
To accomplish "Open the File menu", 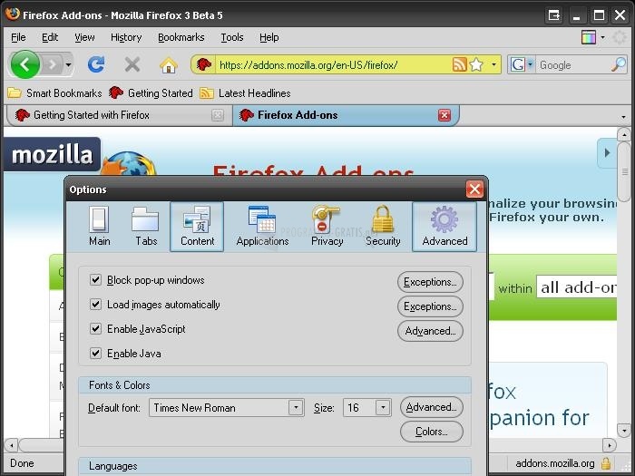I will tap(18, 37).
